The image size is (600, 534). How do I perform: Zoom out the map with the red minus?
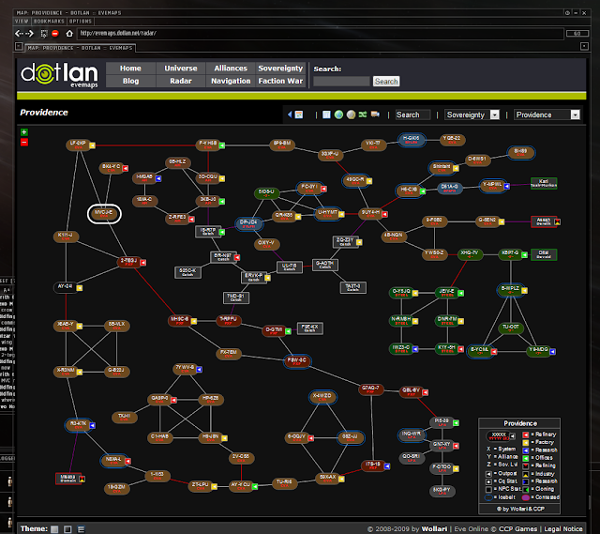point(24,142)
